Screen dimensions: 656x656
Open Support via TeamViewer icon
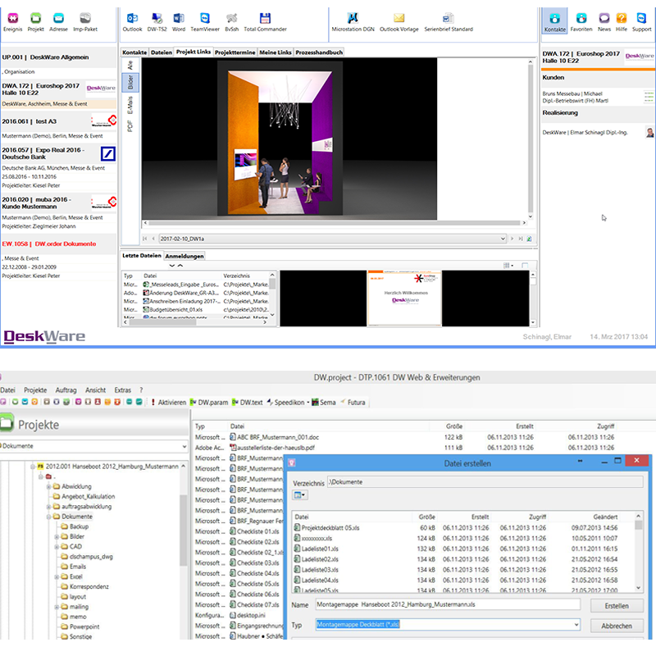pyautogui.click(x=642, y=22)
